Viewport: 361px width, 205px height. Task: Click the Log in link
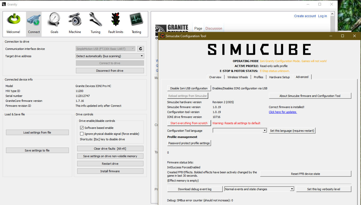click(323, 16)
